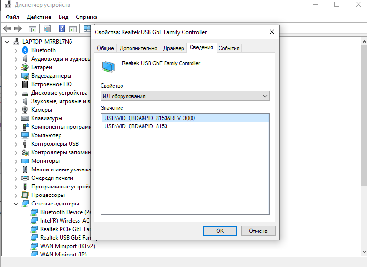Click the Камеры webcam icon
367x267 pixels.
(x=26, y=110)
